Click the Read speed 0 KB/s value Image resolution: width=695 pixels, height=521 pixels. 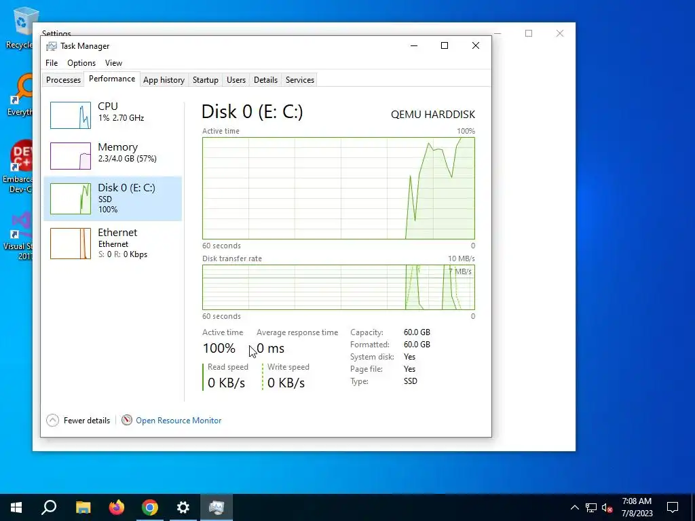226,383
